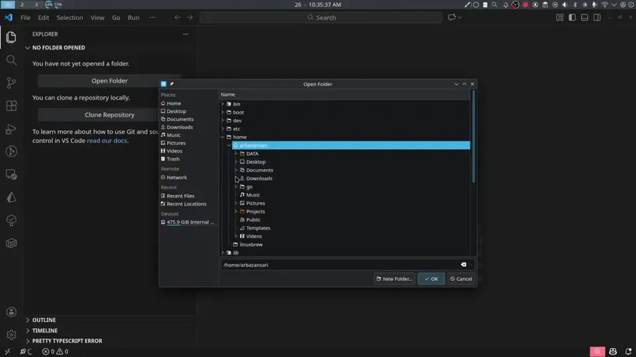Toggle the bottom Panel
Screen dimensions: 636x357
click(x=584, y=17)
